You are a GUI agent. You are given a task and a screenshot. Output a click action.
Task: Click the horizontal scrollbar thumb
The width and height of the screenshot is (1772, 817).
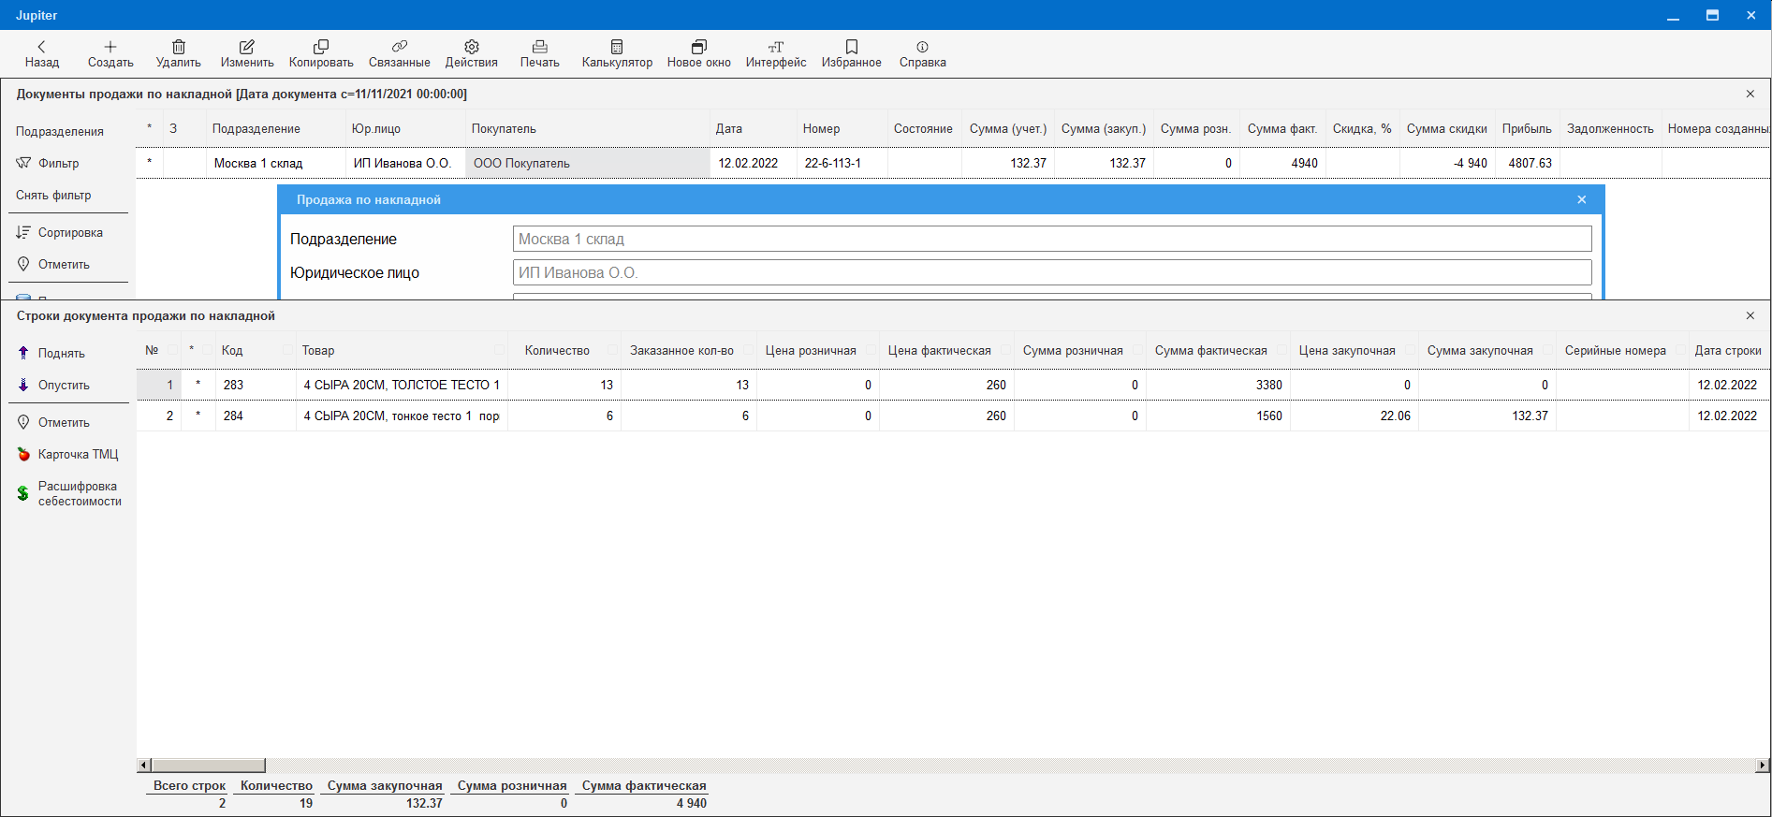(x=209, y=766)
